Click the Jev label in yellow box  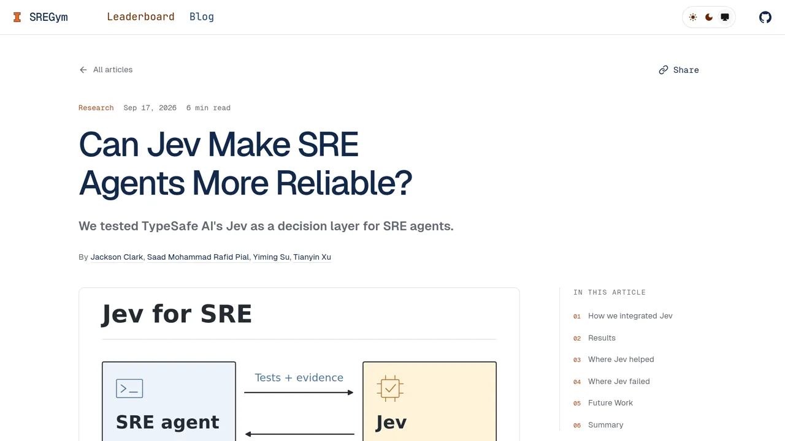point(391,422)
